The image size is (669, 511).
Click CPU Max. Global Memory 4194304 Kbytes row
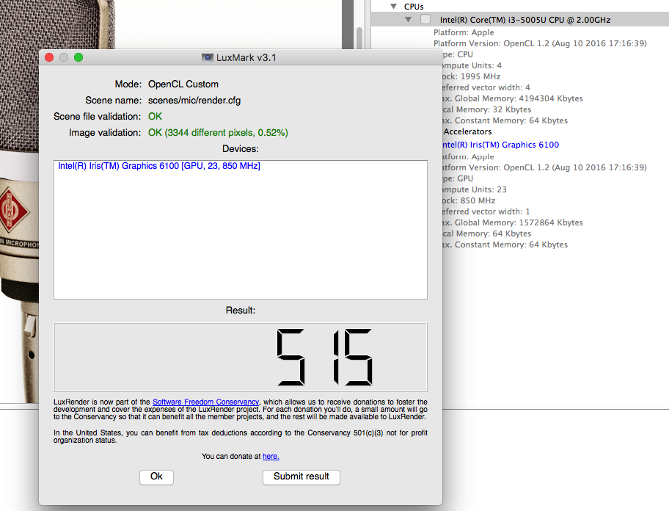pyautogui.click(x=513, y=98)
